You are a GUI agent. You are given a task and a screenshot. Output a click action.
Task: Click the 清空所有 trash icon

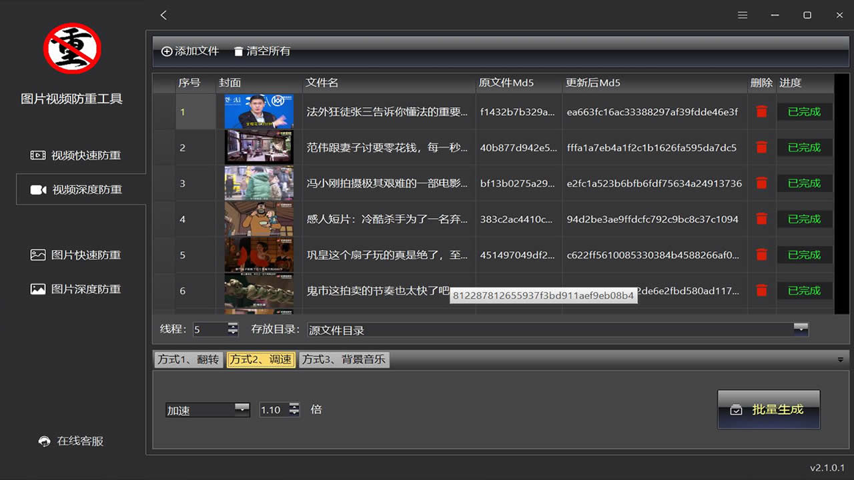pos(239,51)
